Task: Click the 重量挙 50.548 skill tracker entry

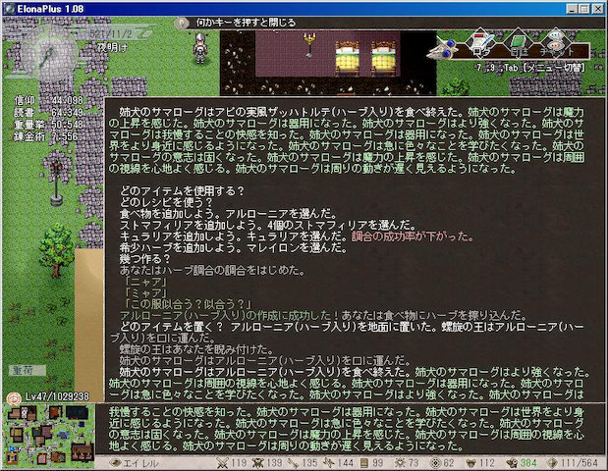Action: (48, 125)
